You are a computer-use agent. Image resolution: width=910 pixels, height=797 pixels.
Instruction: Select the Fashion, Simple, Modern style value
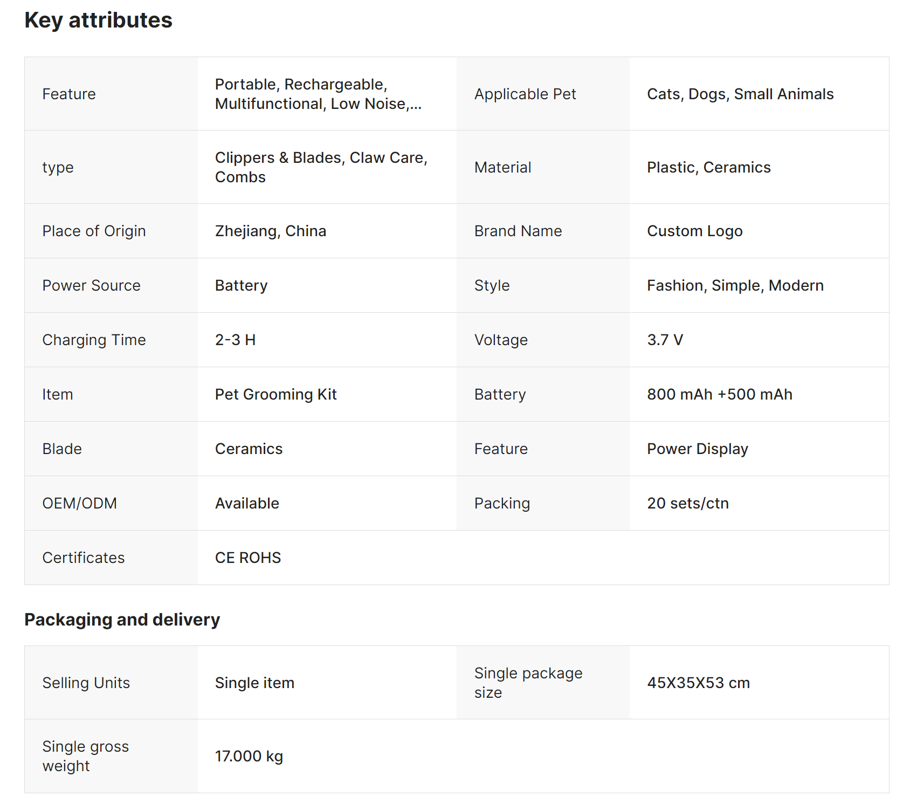pos(735,286)
